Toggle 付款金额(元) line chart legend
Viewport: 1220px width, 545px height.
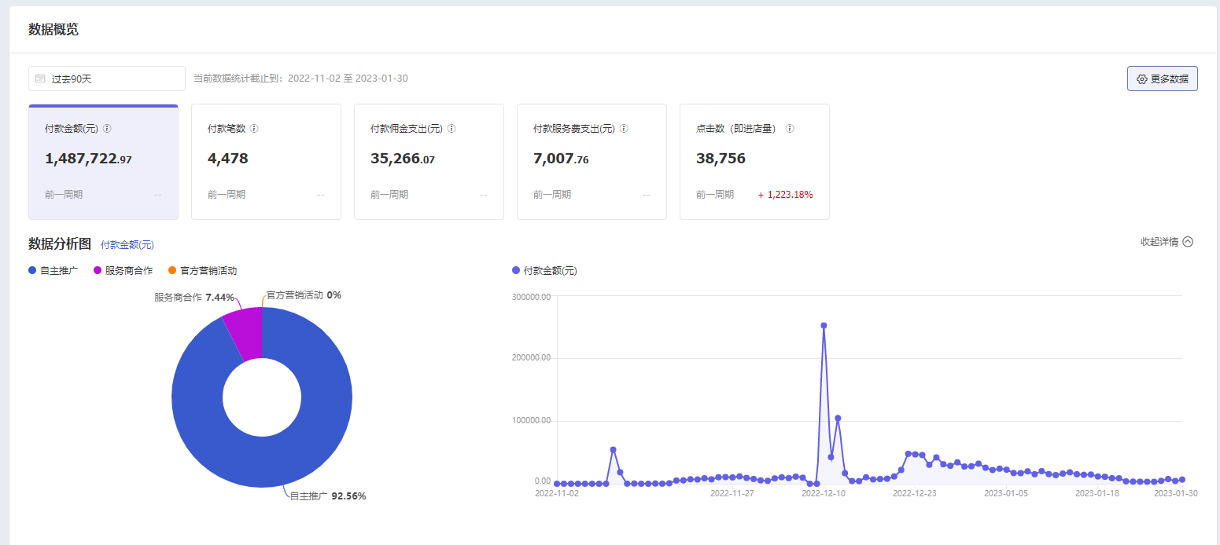[544, 270]
